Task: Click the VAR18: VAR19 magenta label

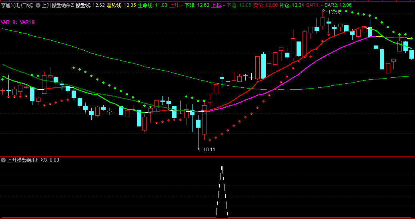Action: (x=18, y=22)
